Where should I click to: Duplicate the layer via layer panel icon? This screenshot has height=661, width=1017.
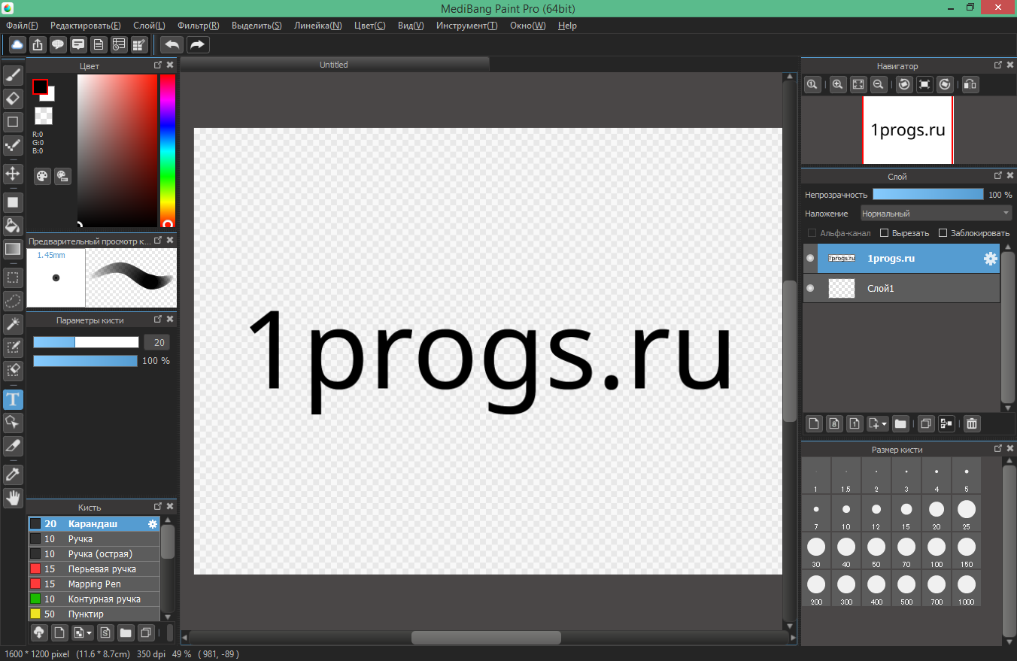[926, 424]
